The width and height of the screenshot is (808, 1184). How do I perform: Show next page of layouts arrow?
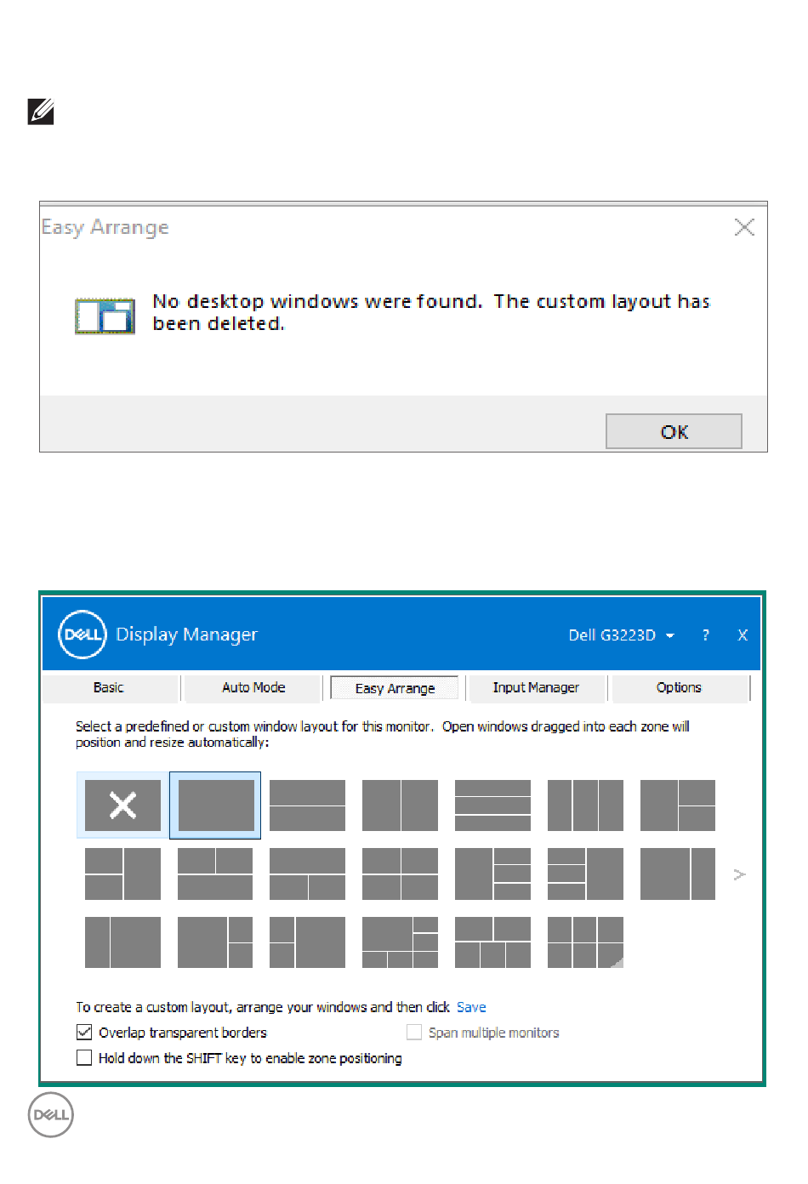(739, 874)
